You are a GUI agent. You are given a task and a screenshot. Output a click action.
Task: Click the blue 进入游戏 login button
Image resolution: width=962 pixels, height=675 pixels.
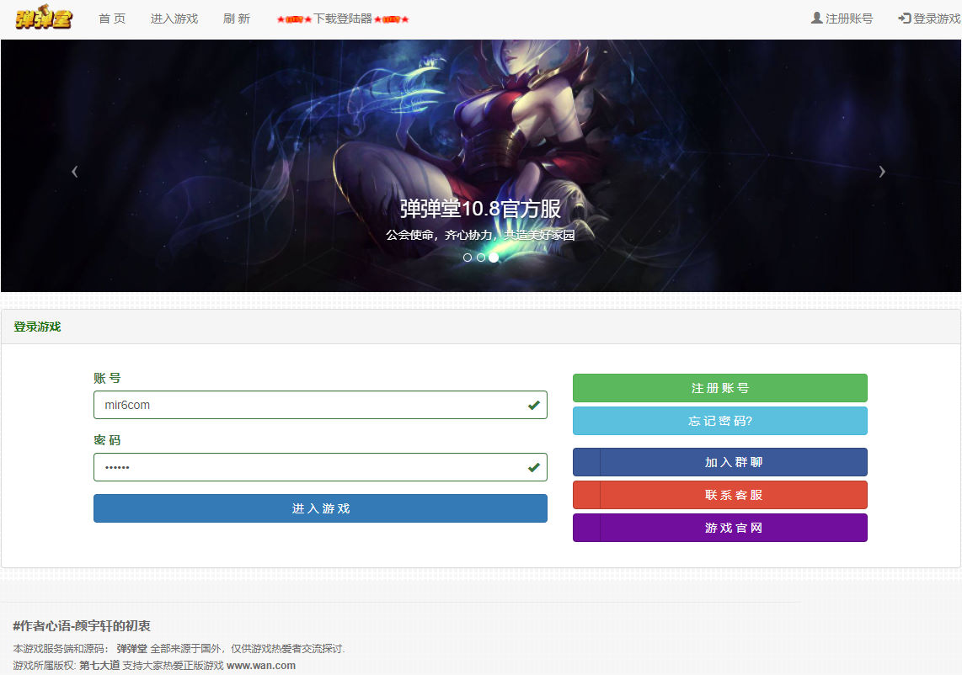coord(320,509)
